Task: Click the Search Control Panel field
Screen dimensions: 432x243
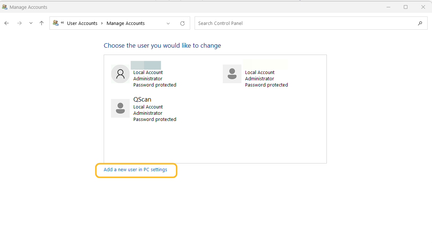Action: point(311,23)
